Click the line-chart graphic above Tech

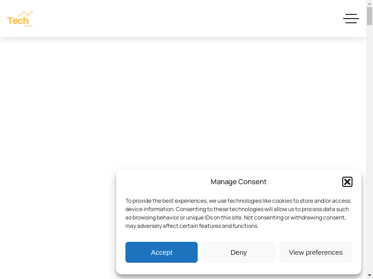(x=26, y=13)
